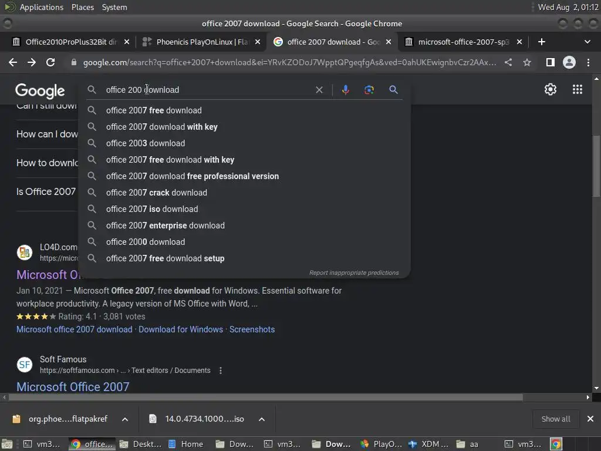601x451 pixels.
Task: Bookmark this page with star icon
Action: click(x=527, y=62)
